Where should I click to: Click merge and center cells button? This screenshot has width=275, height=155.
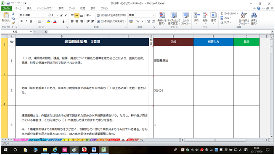[111, 21]
